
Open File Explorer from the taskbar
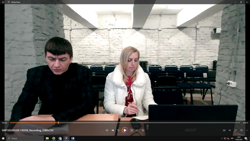47,138
